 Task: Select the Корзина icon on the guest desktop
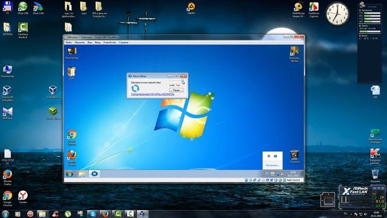[x=294, y=157]
